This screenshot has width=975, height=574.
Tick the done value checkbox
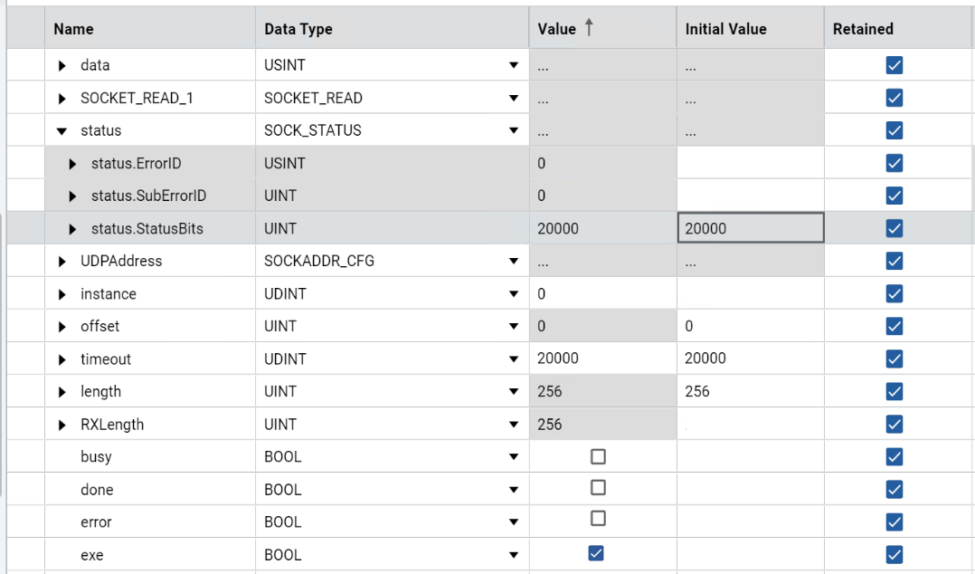tap(597, 488)
